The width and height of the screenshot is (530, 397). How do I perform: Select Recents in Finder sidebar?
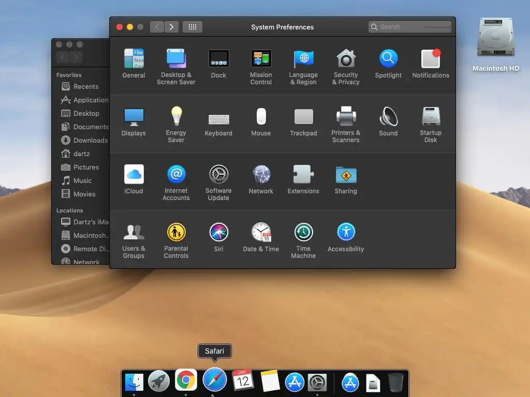click(x=80, y=86)
